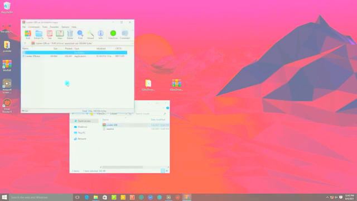Sort by Modified column in WinRAR
Screen dimensions: 357x201
(x=101, y=49)
